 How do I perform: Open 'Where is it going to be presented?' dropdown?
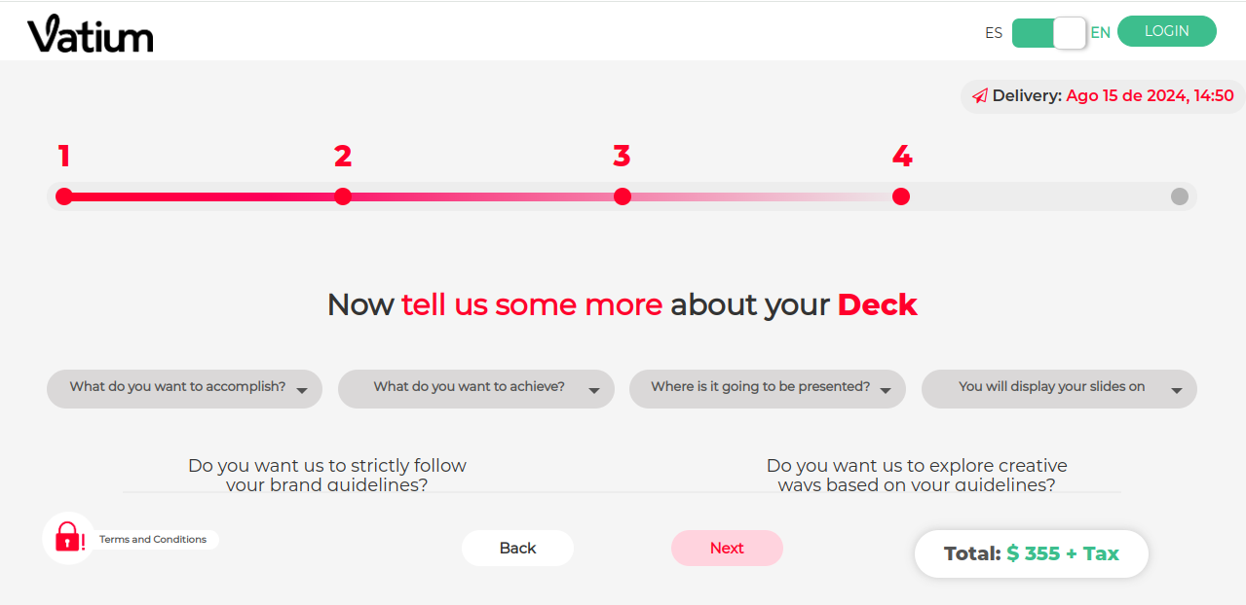pyautogui.click(x=768, y=388)
